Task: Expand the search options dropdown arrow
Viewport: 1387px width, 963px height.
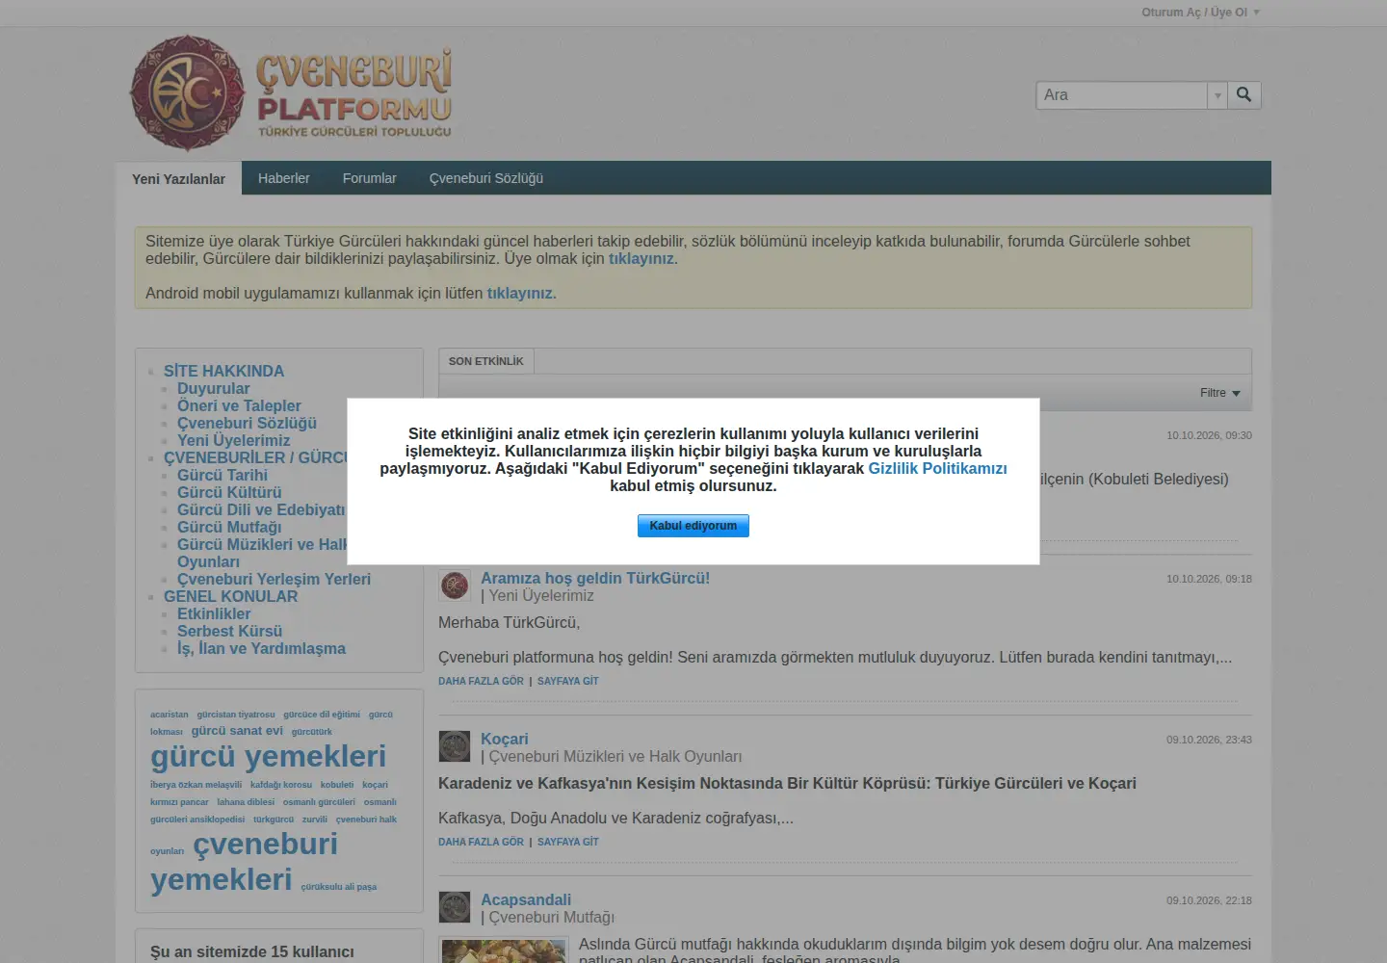Action: (x=1217, y=95)
